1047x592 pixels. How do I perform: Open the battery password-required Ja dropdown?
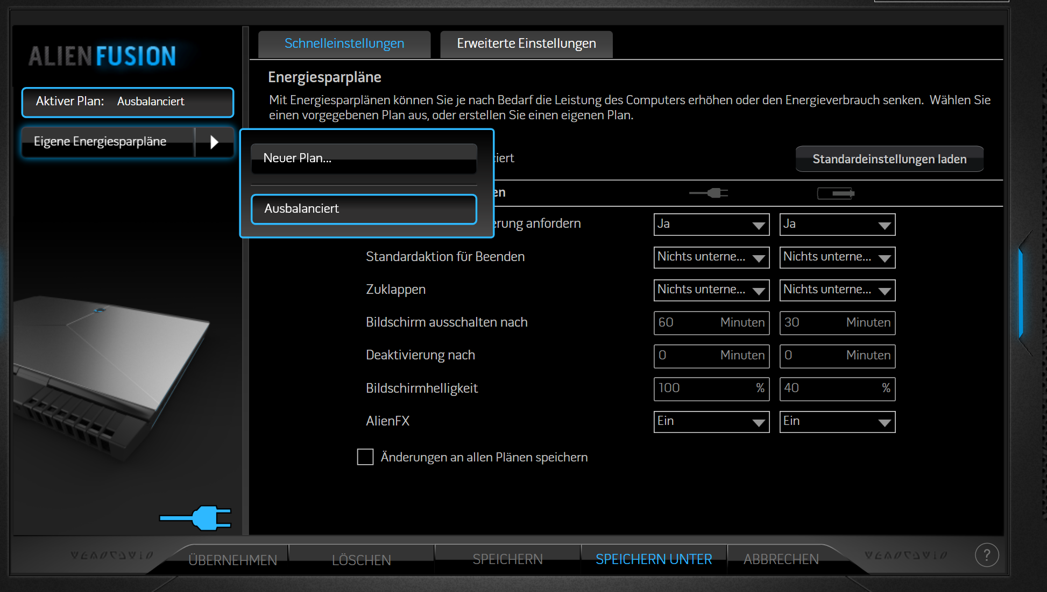coord(837,225)
